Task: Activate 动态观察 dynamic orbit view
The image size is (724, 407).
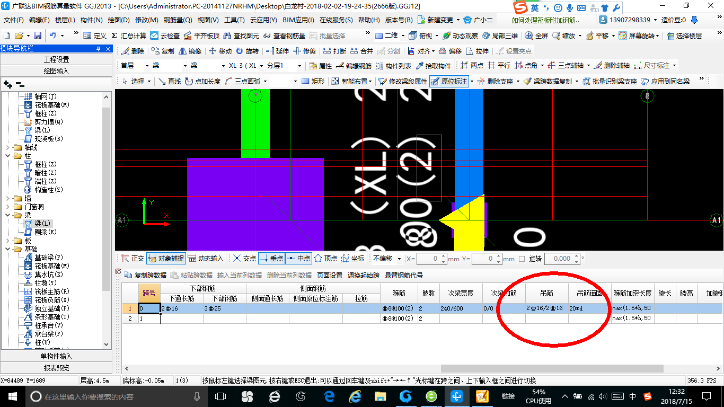Action: (460, 36)
